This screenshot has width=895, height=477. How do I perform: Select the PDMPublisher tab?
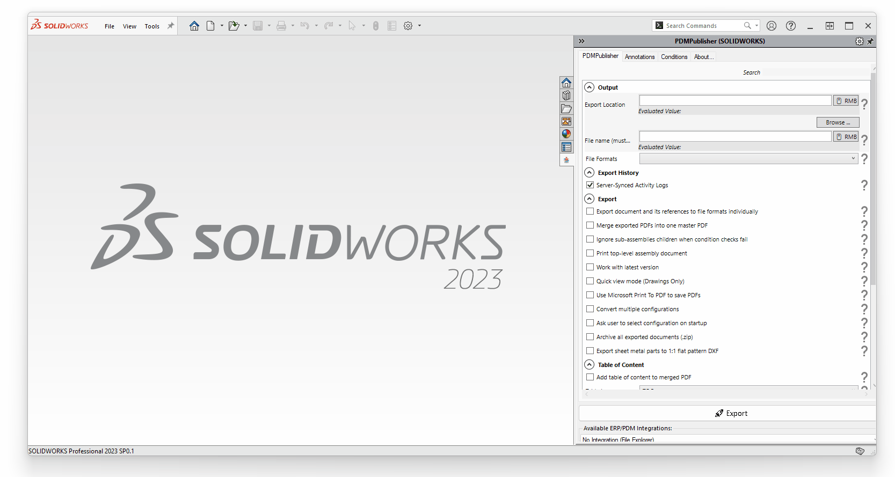[600, 56]
